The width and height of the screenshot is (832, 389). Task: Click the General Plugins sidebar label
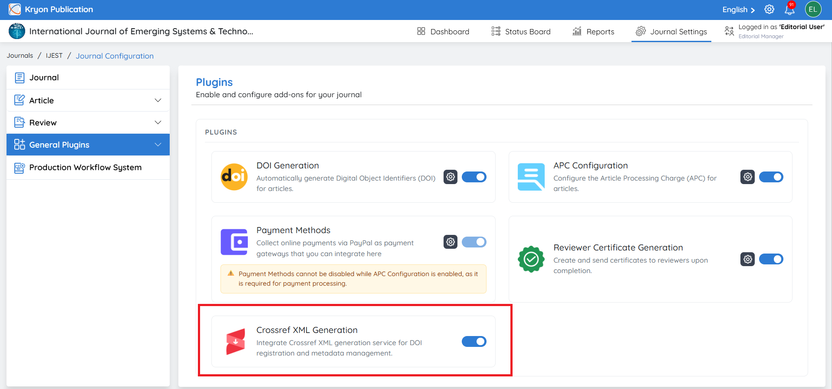[x=59, y=145]
